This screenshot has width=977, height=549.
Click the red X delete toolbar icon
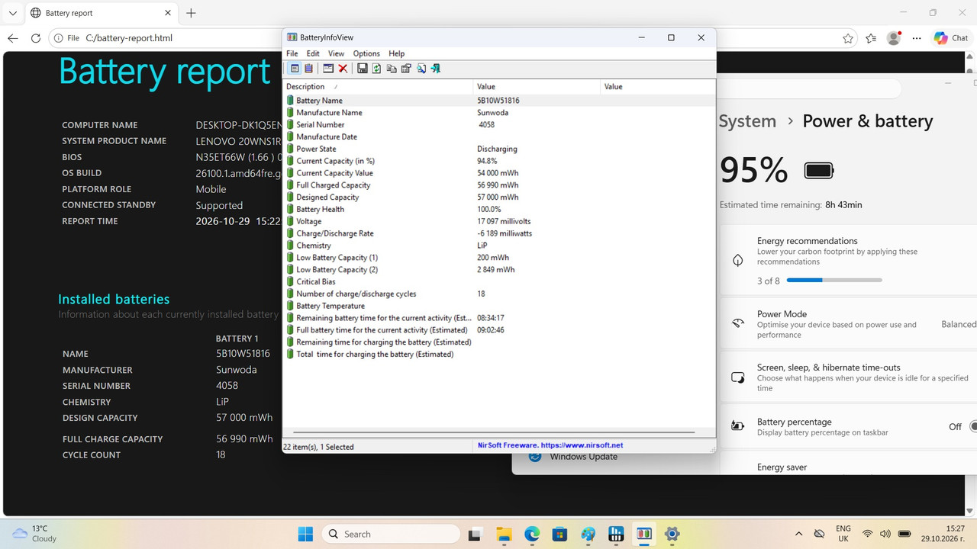343,69
